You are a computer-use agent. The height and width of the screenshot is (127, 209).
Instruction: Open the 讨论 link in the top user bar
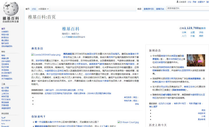pyautogui.click(x=189, y=2)
